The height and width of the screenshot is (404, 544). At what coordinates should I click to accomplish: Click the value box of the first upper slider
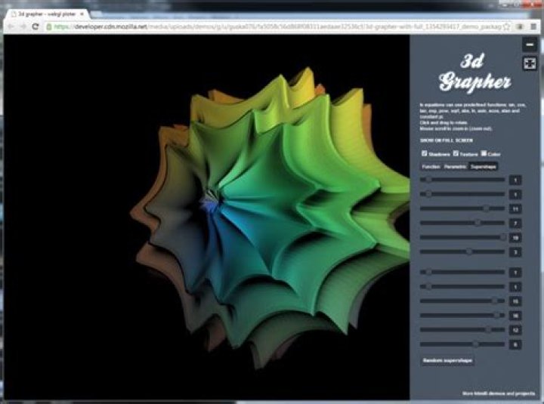pos(515,180)
